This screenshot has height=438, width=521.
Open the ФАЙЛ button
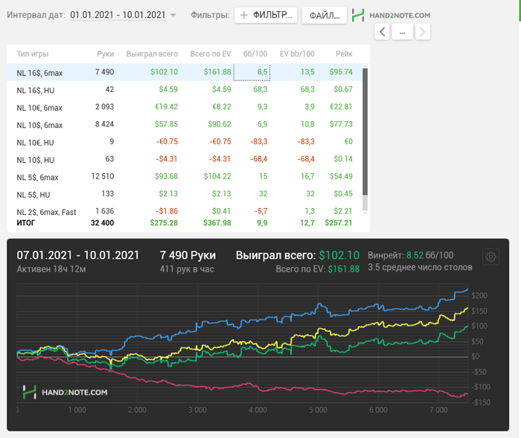[x=325, y=16]
